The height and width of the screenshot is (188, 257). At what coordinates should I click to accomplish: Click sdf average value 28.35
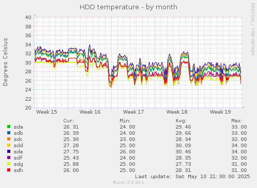(x=183, y=158)
